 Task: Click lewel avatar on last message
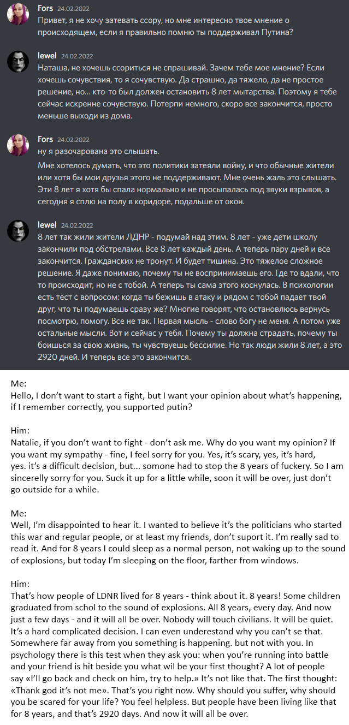click(x=18, y=230)
